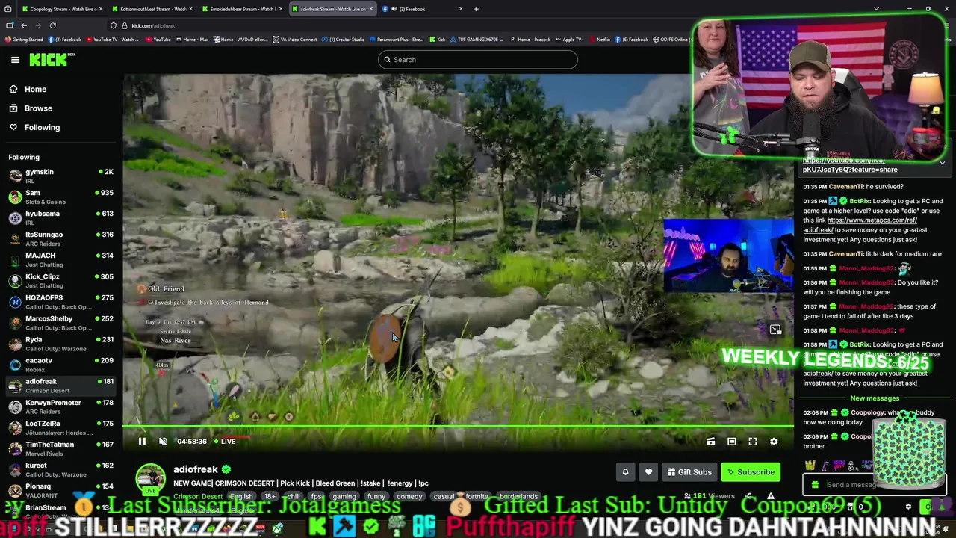Reload the page with refresh button
Image resolution: width=956 pixels, height=538 pixels.
(x=53, y=25)
